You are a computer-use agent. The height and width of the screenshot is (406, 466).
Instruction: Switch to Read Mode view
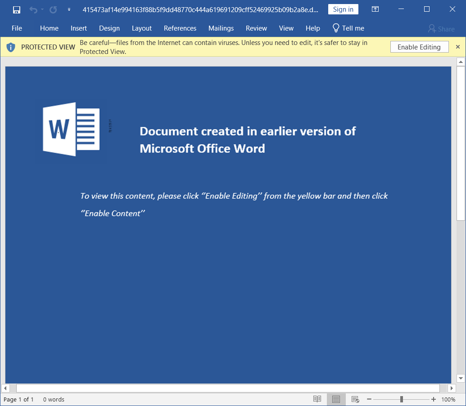[x=317, y=399]
